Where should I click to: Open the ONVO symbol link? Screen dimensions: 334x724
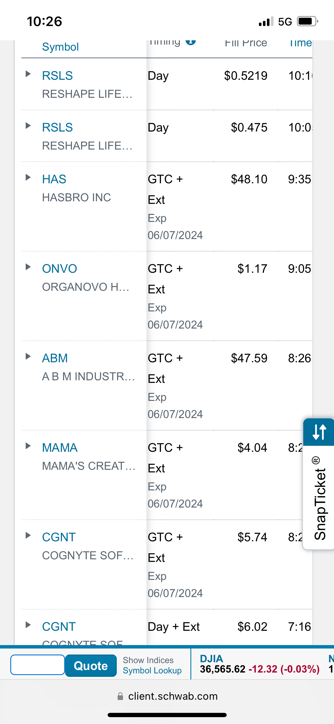59,269
